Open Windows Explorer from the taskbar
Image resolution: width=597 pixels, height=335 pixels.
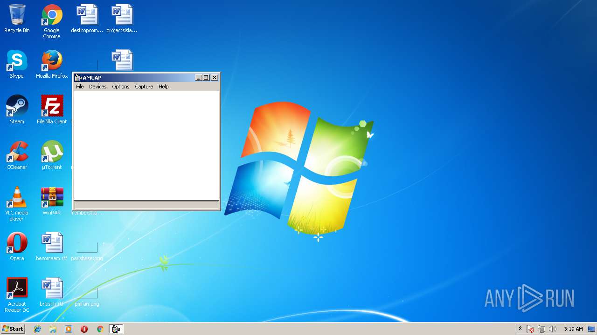tap(53, 329)
